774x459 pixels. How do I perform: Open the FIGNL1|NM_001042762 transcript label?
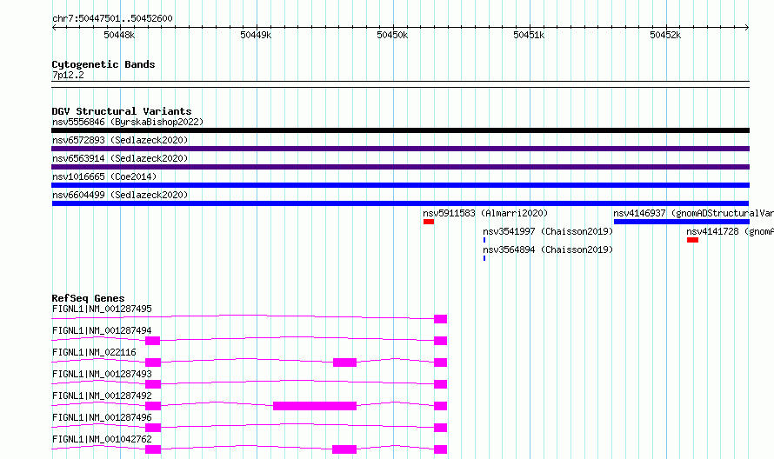(102, 439)
